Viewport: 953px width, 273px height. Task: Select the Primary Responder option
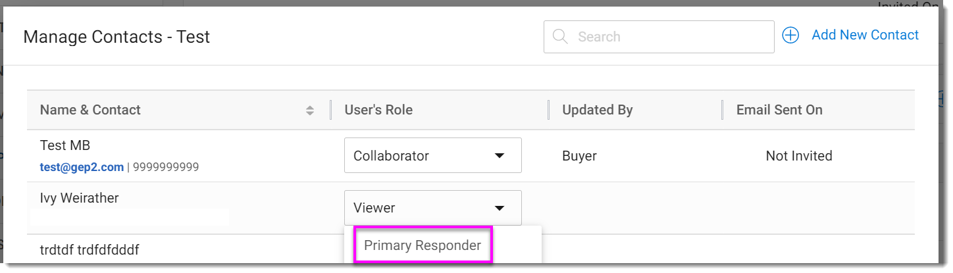(x=423, y=245)
